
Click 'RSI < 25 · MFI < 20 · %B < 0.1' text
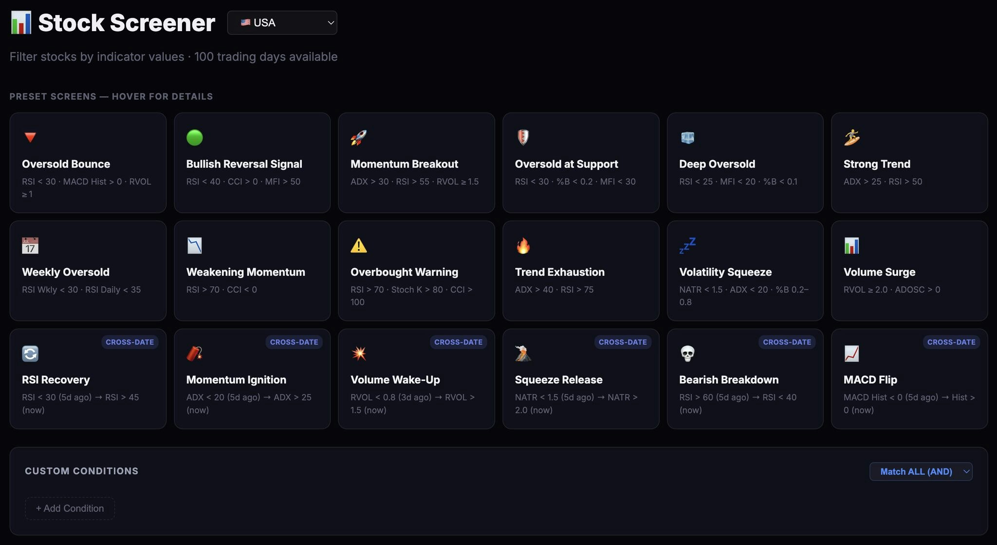point(739,182)
